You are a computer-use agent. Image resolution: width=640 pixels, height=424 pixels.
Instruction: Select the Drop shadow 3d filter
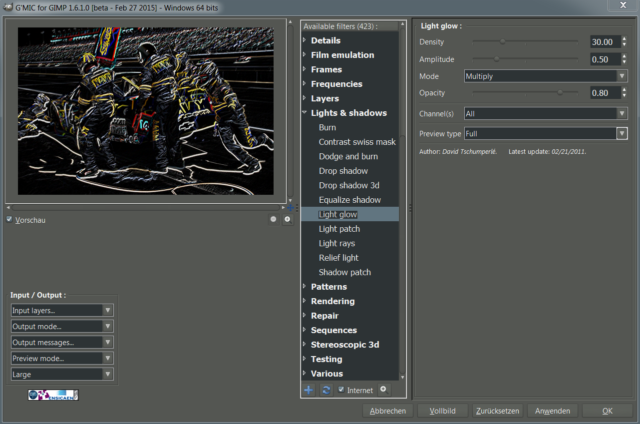349,185
